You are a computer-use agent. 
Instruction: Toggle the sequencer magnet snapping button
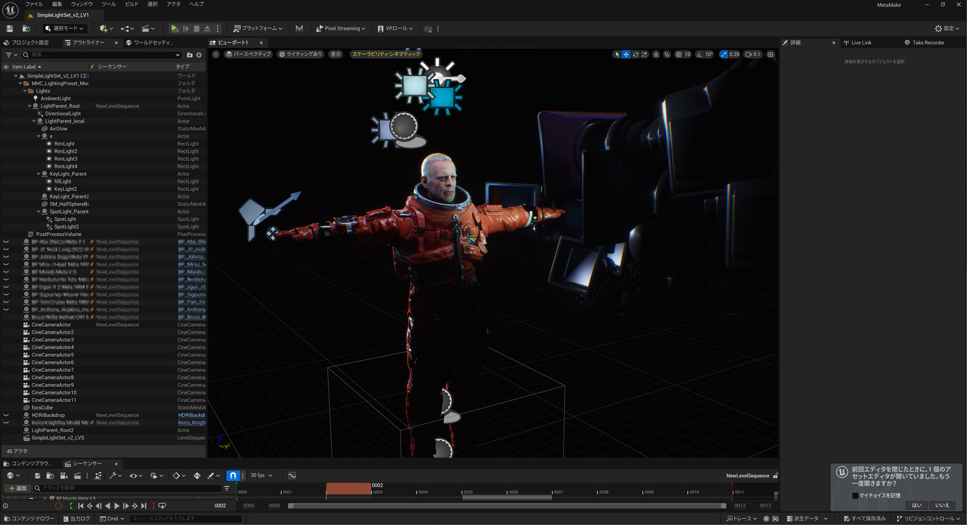pyautogui.click(x=233, y=475)
